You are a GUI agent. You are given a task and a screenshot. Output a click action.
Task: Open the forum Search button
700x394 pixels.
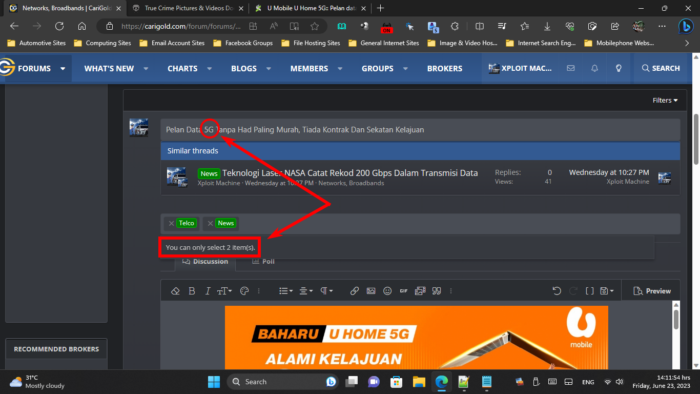coord(661,68)
